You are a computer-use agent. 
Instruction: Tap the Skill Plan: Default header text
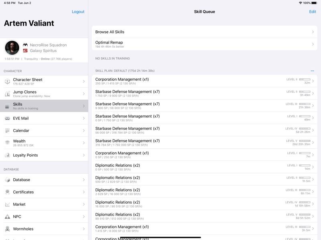click(125, 71)
